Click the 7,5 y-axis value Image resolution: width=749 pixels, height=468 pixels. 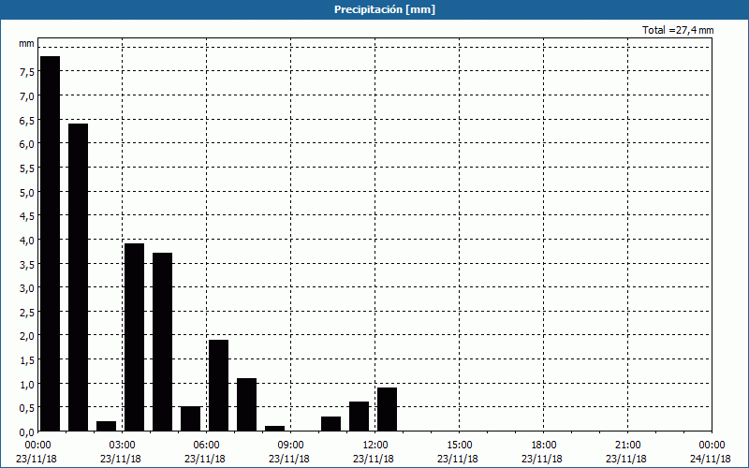click(x=27, y=72)
